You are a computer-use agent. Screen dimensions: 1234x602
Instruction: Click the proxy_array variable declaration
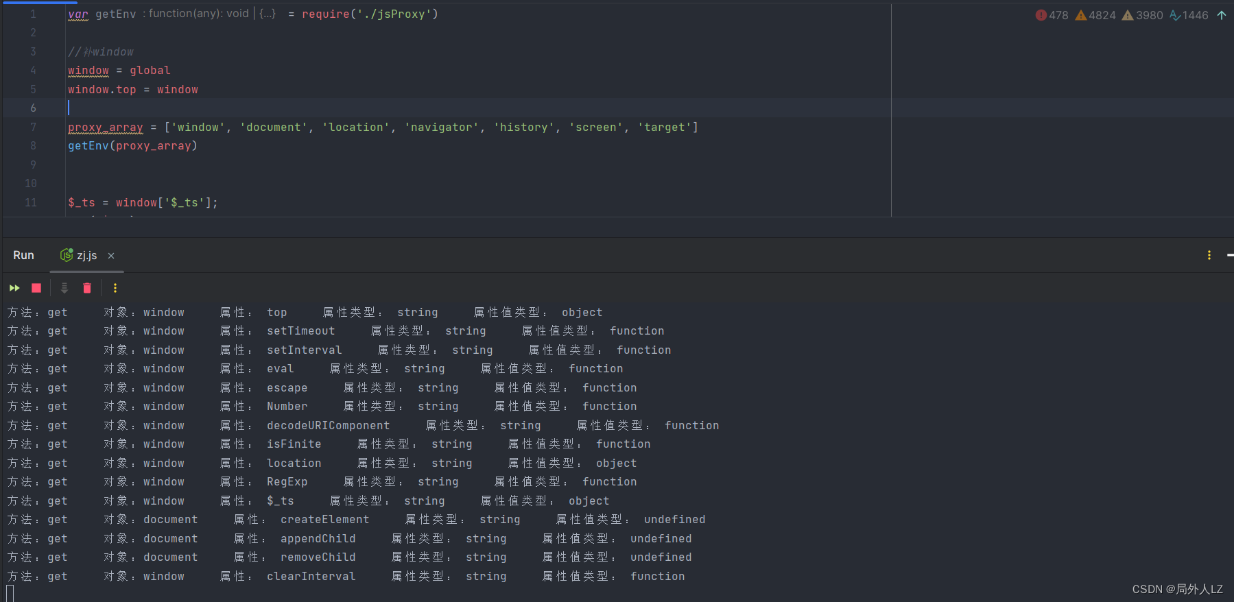tap(106, 128)
